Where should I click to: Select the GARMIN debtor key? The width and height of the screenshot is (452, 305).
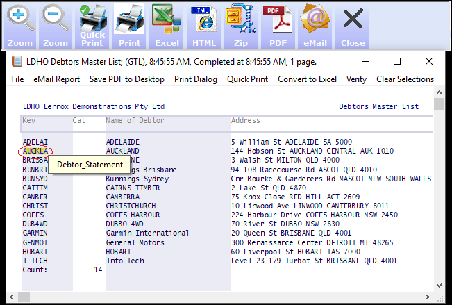tap(35, 233)
